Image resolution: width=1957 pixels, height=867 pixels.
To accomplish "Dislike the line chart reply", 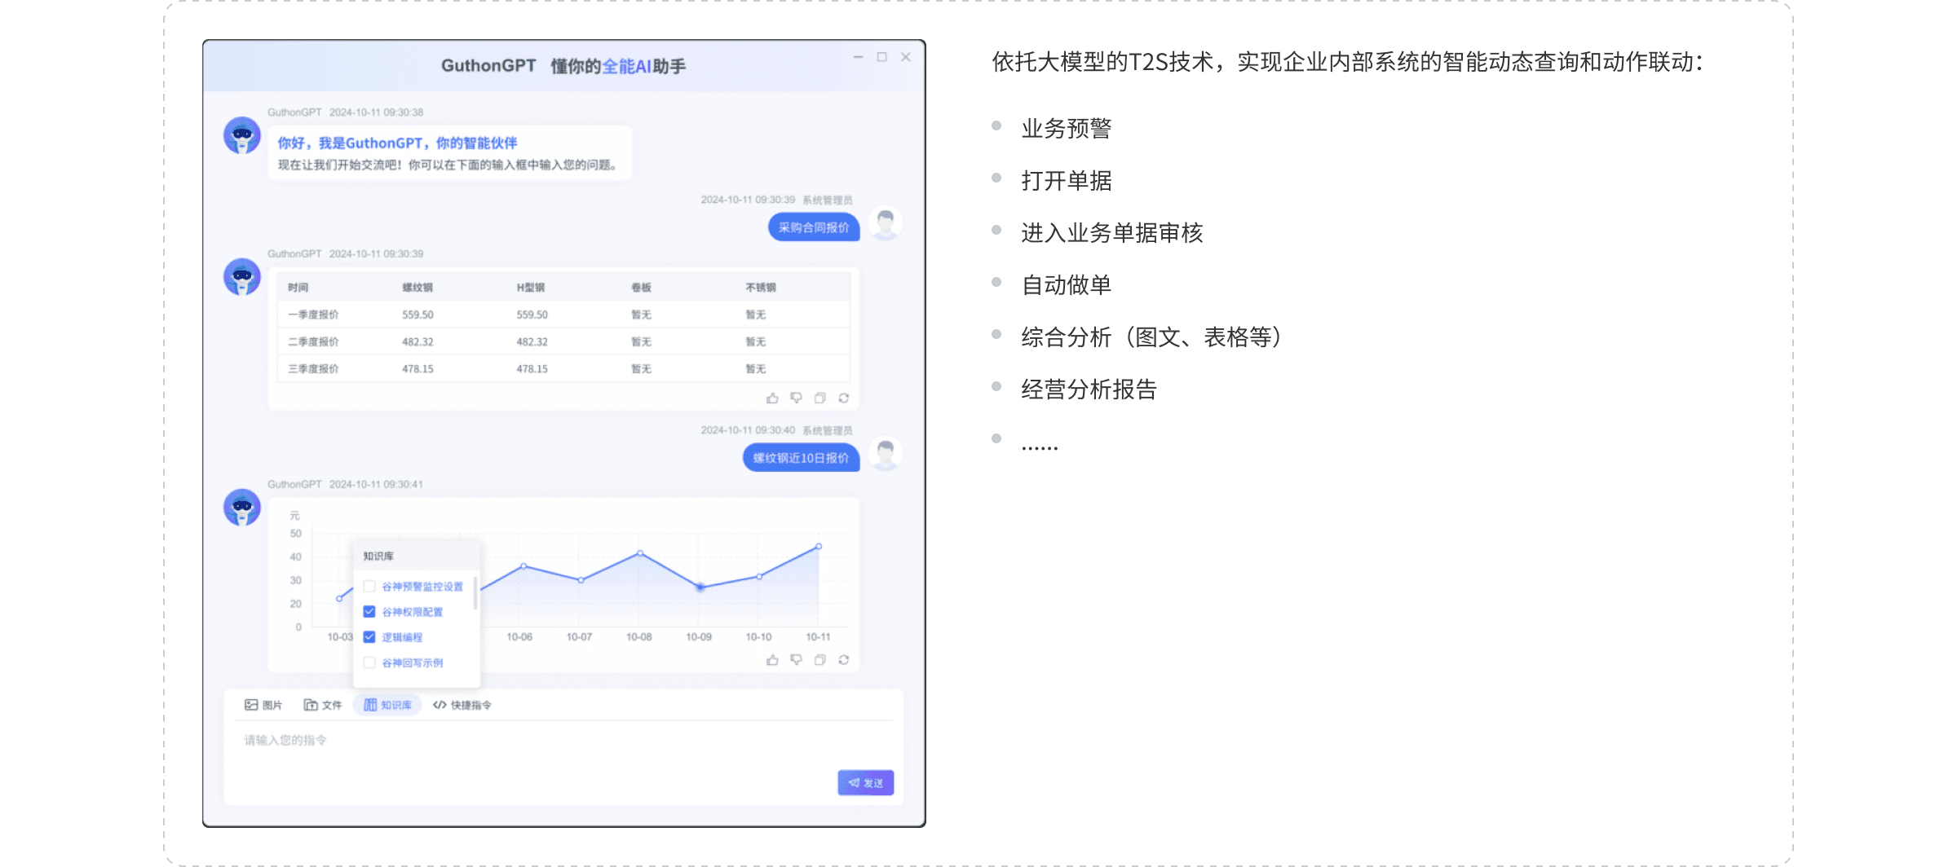I will point(796,660).
